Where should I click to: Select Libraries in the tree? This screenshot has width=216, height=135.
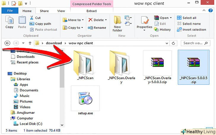click(x=20, y=79)
